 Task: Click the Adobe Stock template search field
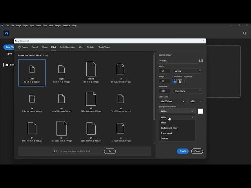point(80,151)
